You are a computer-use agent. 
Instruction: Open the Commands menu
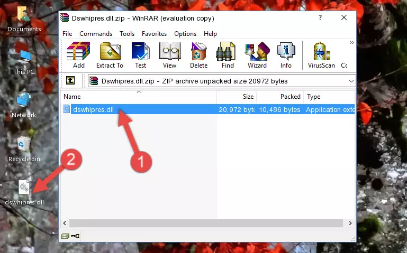click(96, 34)
